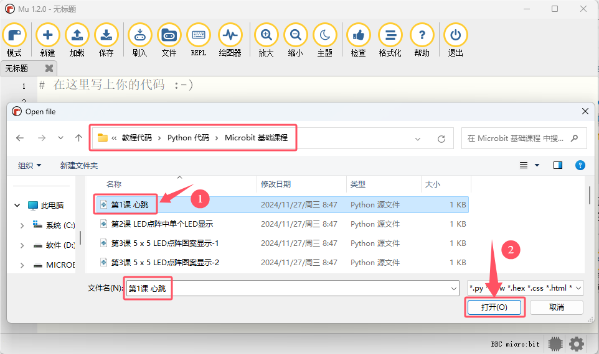Select the 无标题 editor tab
Viewport: 599px width, 354px height.
17,68
